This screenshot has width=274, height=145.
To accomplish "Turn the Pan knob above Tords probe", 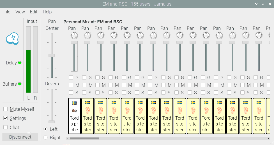I will click(74, 35).
